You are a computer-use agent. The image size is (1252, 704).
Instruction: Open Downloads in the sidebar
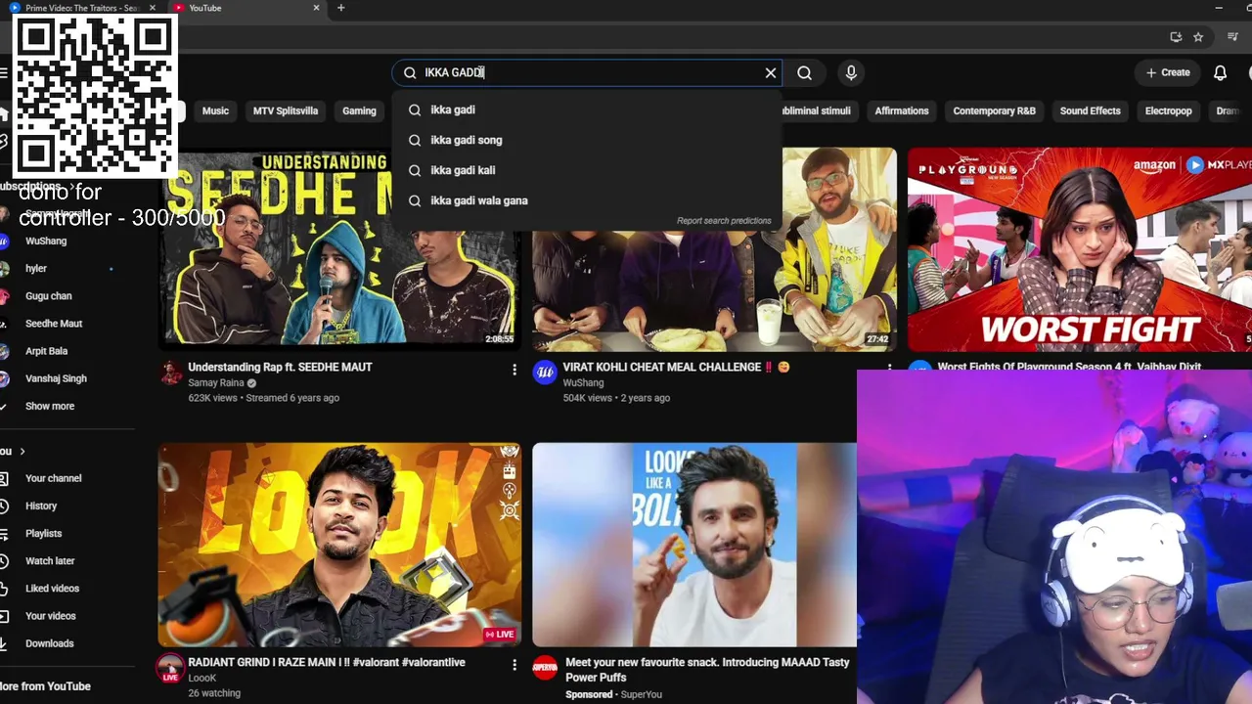[50, 643]
